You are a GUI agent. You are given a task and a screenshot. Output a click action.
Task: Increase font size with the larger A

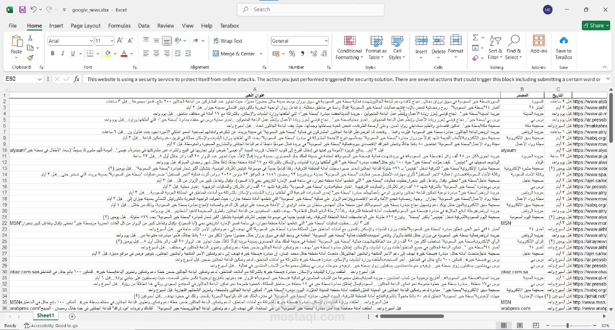120,41
